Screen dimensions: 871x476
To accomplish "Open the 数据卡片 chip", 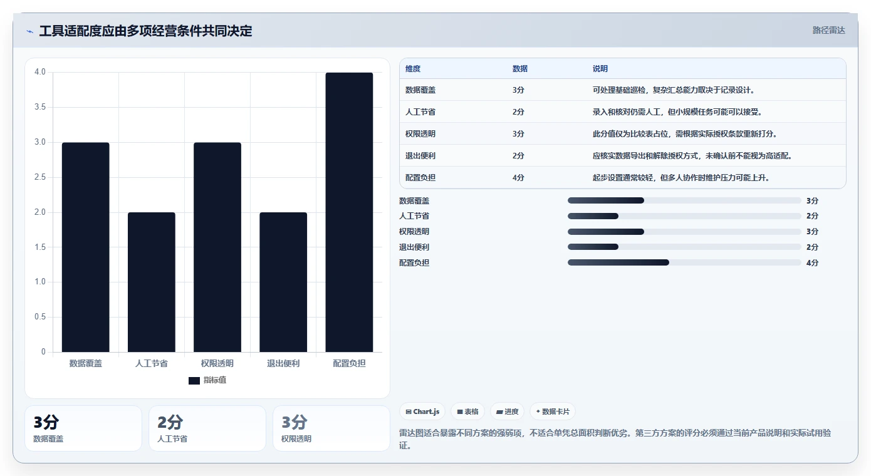I will pyautogui.click(x=552, y=411).
